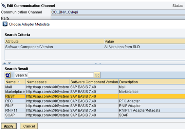Select the SOAP adapter row
This screenshot has height=130, width=185.
click(95, 115)
